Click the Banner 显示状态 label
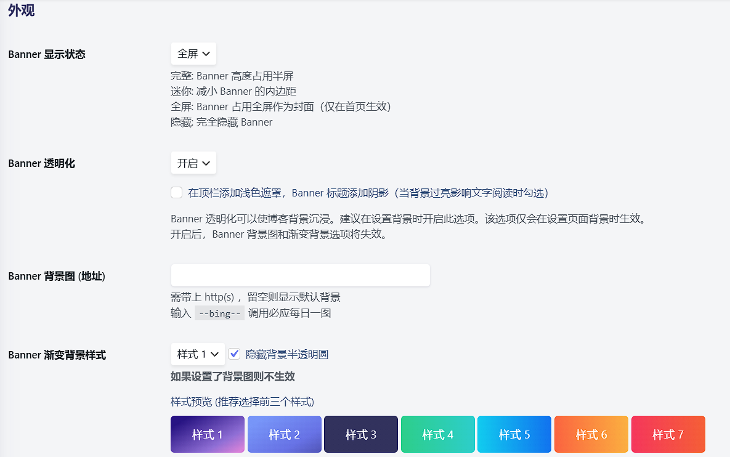 click(x=47, y=54)
